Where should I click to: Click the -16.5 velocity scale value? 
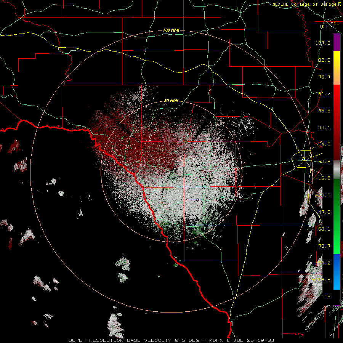click(323, 178)
